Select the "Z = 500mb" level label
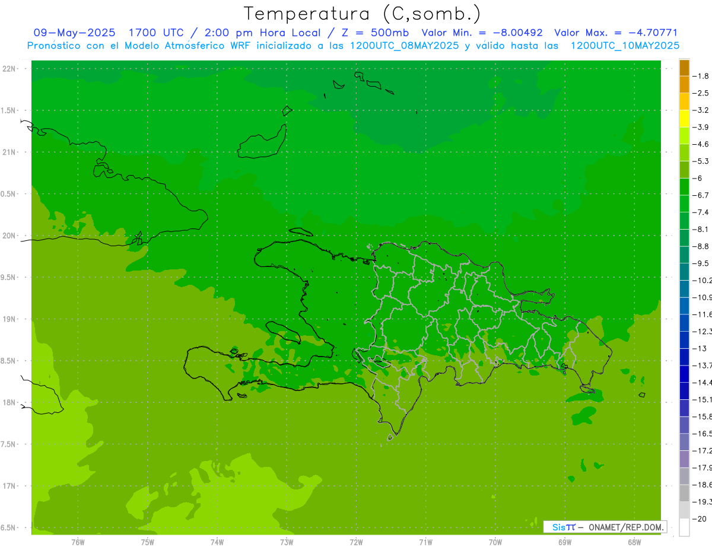 click(372, 33)
